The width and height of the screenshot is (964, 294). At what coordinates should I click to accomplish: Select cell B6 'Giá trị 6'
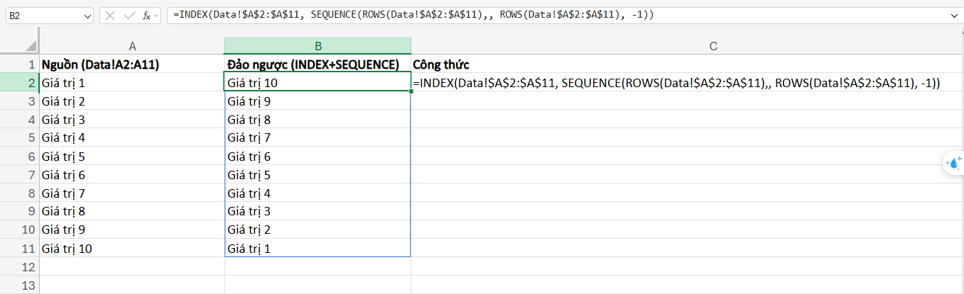(318, 157)
